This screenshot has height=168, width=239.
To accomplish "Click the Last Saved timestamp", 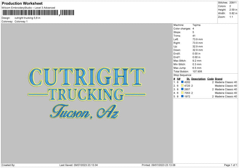I will [78, 165].
